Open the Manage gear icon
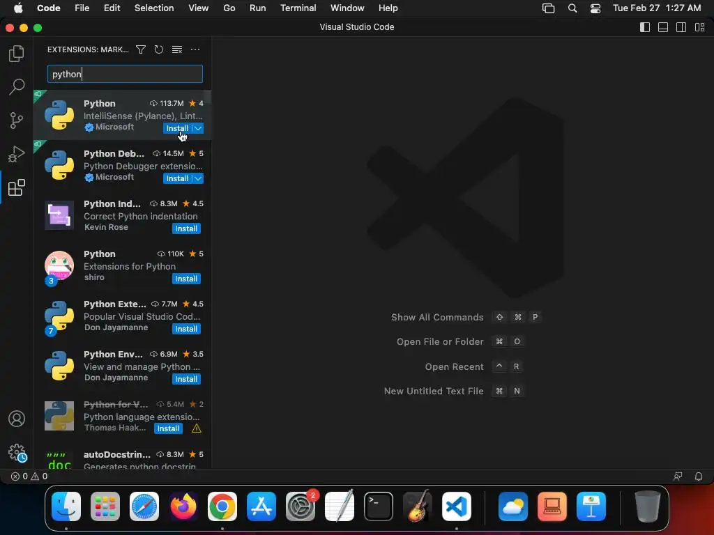This screenshot has width=714, height=535. pos(17,453)
